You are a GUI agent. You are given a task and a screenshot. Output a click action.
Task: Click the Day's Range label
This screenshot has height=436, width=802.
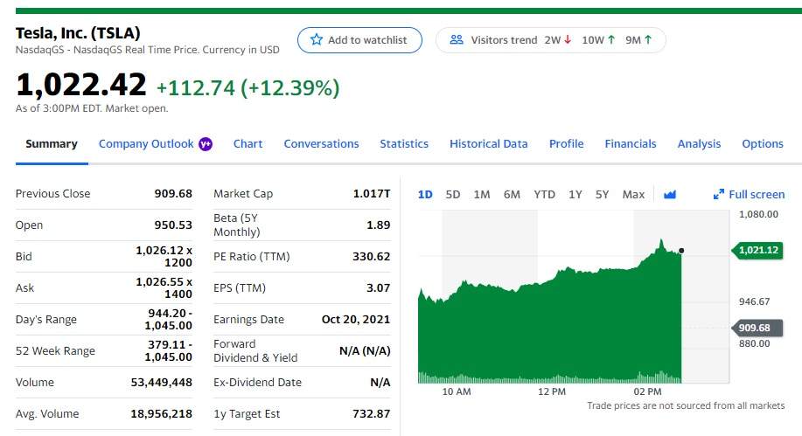pos(46,320)
